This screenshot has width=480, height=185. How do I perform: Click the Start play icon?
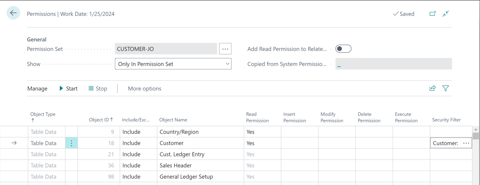[61, 88]
